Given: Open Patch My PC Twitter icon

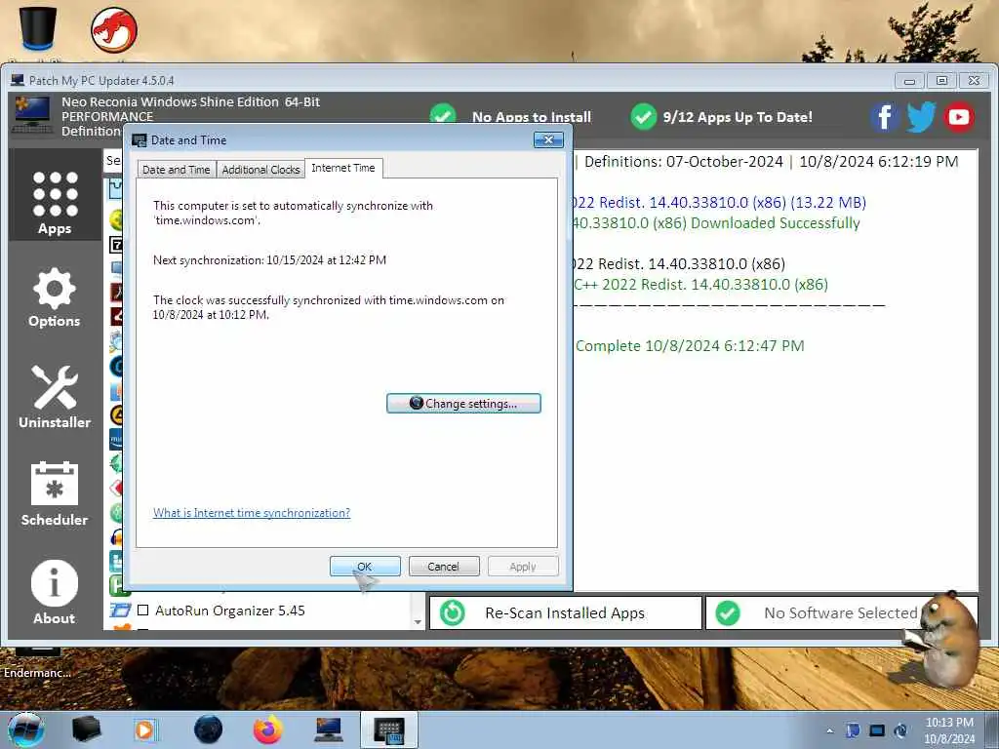Looking at the screenshot, I should (x=921, y=117).
